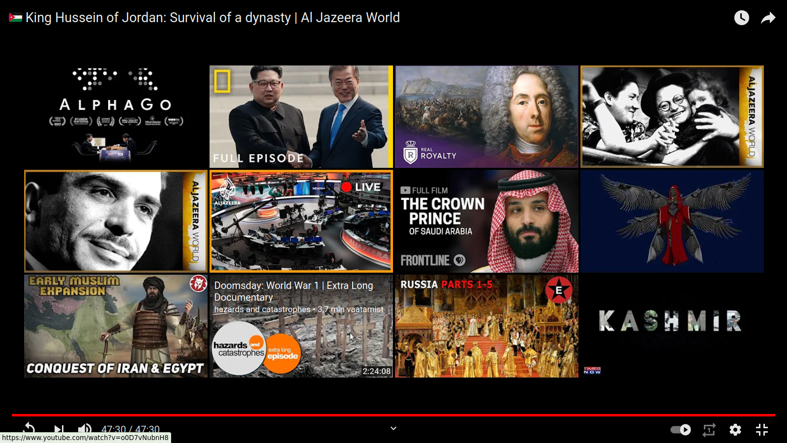Screen dimensions: 787x443
Task: Open the player settings gear
Action: tap(735, 430)
